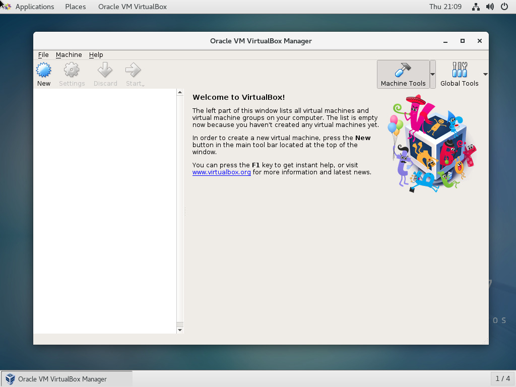
Task: Open the Oracle VM VirtualBox app menu
Action: [x=133, y=7]
